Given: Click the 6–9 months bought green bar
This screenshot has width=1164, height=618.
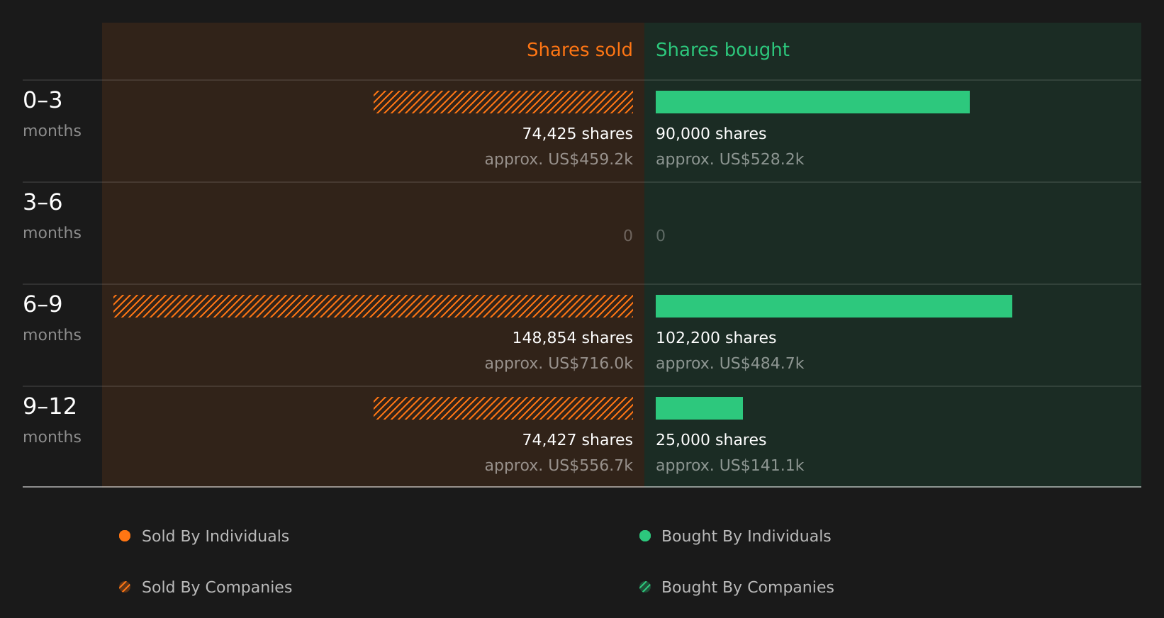Looking at the screenshot, I should point(834,306).
